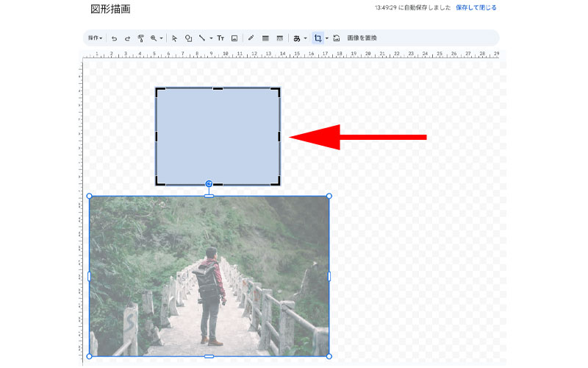This screenshot has width=588, height=368.
Task: Click the bottom-right black crop corner handle
Action: click(x=276, y=182)
